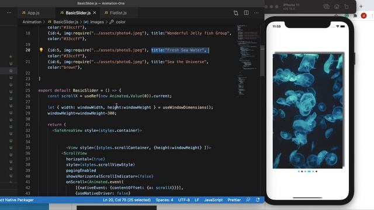The height and width of the screenshot is (210, 374).
Task: Split the editor to the right
Action: pos(246,13)
